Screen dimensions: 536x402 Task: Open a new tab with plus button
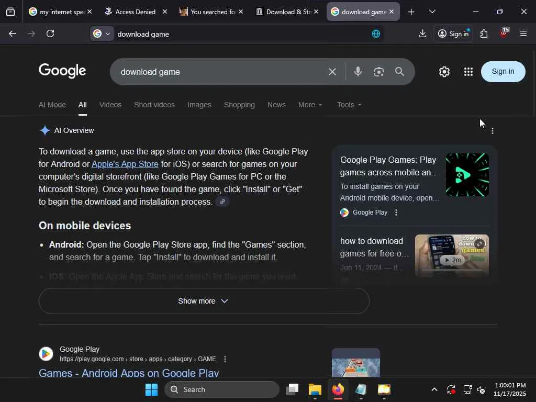pos(411,12)
